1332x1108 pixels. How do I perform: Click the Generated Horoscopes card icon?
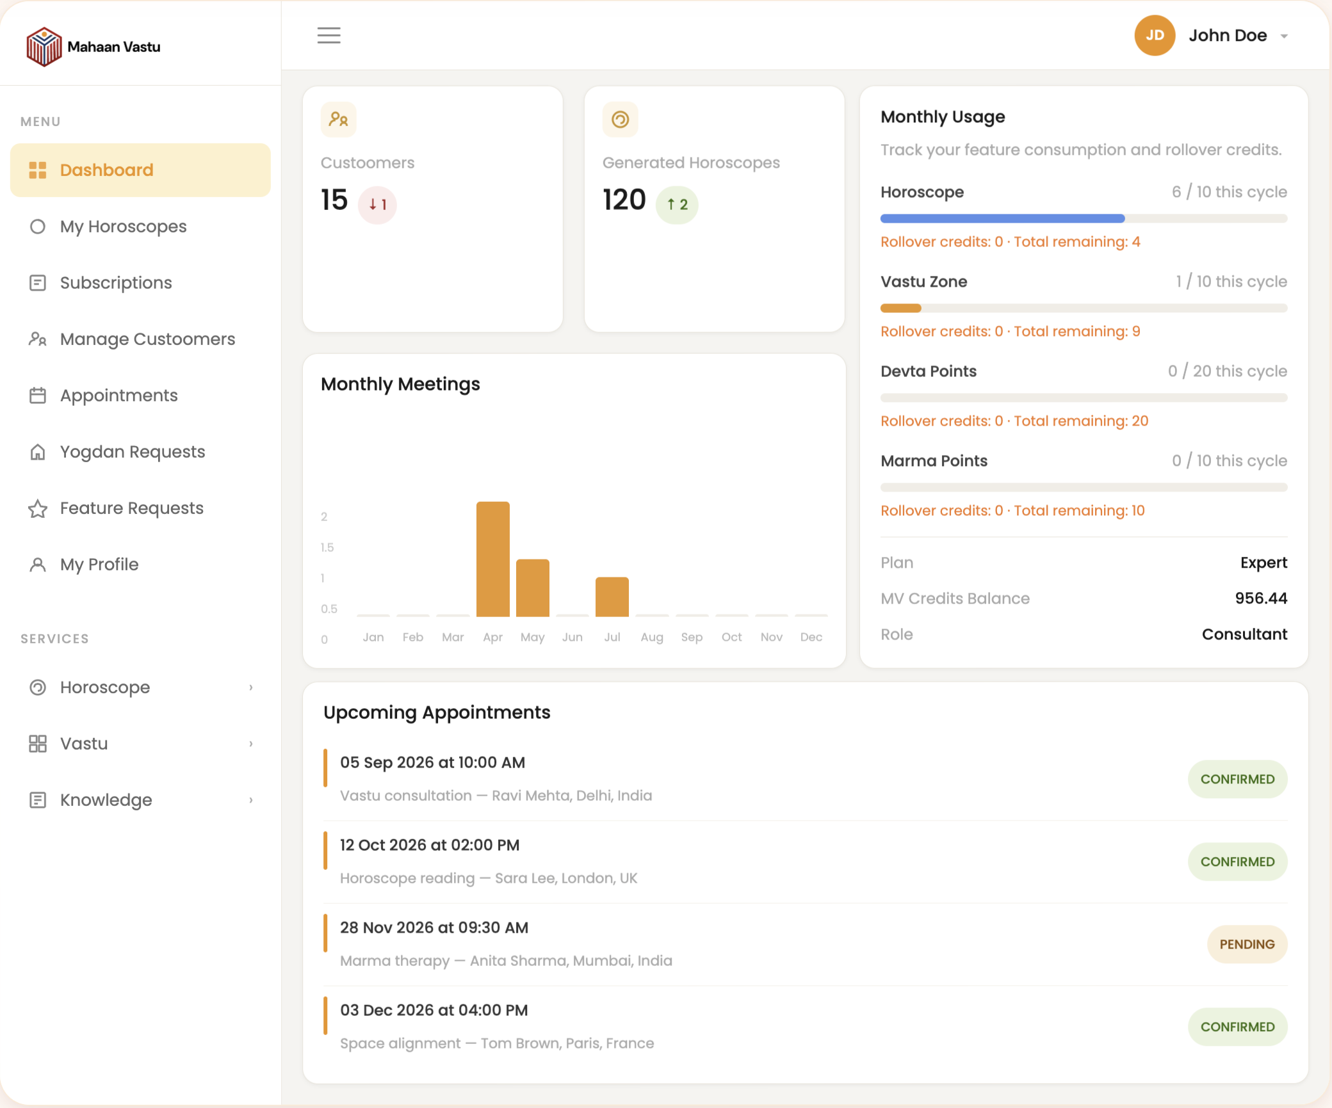coord(620,119)
